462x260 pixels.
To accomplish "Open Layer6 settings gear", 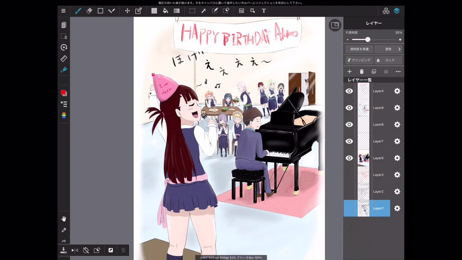I will (x=397, y=125).
